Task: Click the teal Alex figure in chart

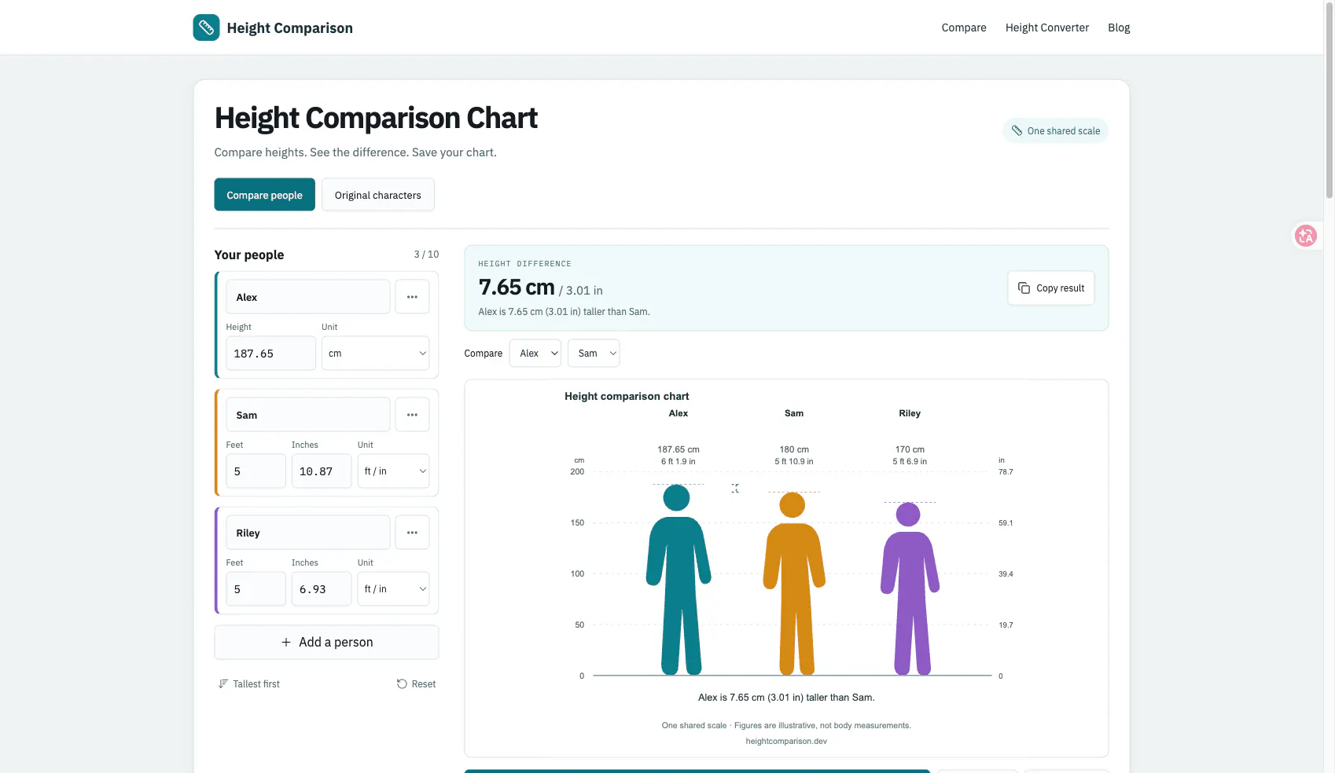Action: point(678,580)
